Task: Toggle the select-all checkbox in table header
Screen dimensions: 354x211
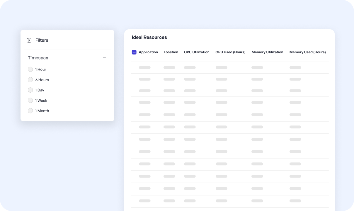Action: coord(134,52)
